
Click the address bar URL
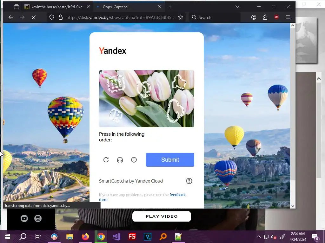[x=120, y=17]
